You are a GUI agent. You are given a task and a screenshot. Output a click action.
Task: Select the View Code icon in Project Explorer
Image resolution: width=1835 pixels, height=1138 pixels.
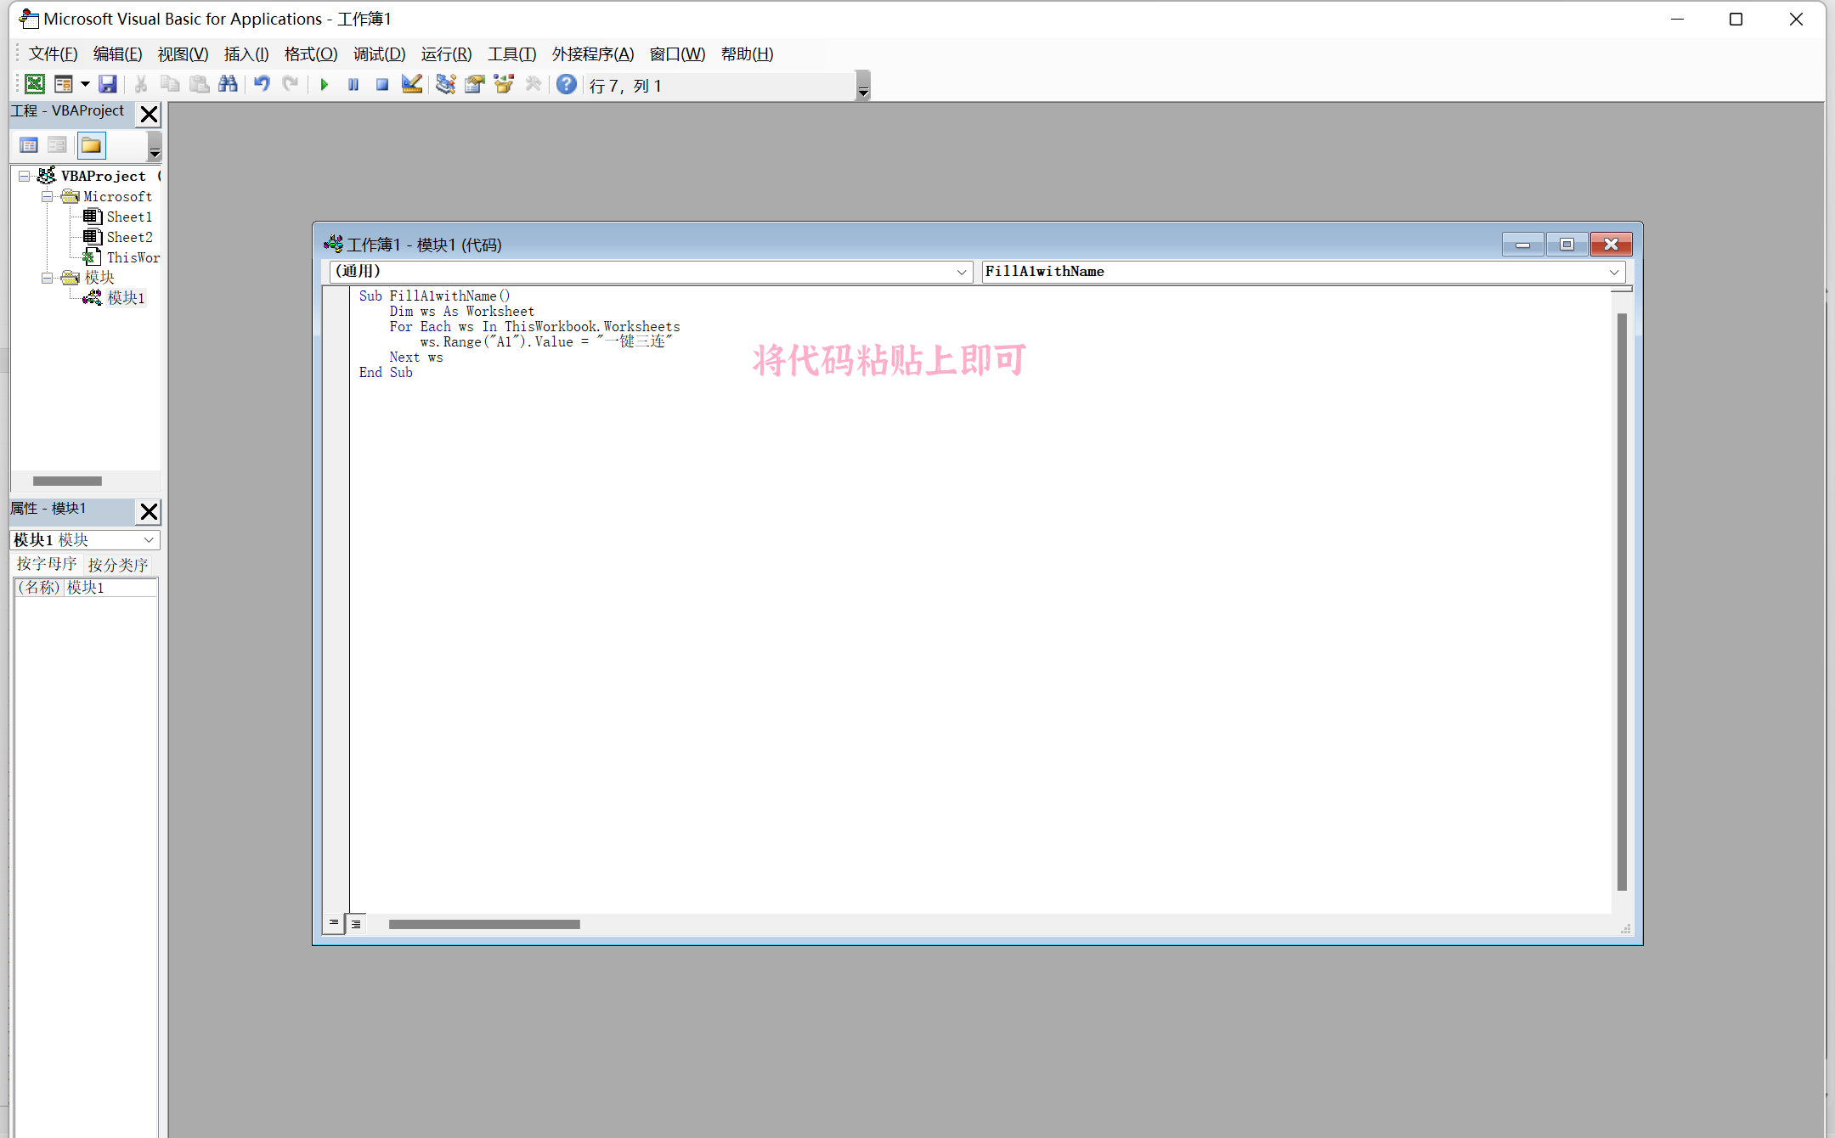coord(28,145)
